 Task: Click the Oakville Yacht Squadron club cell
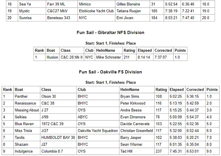[98, 131]
